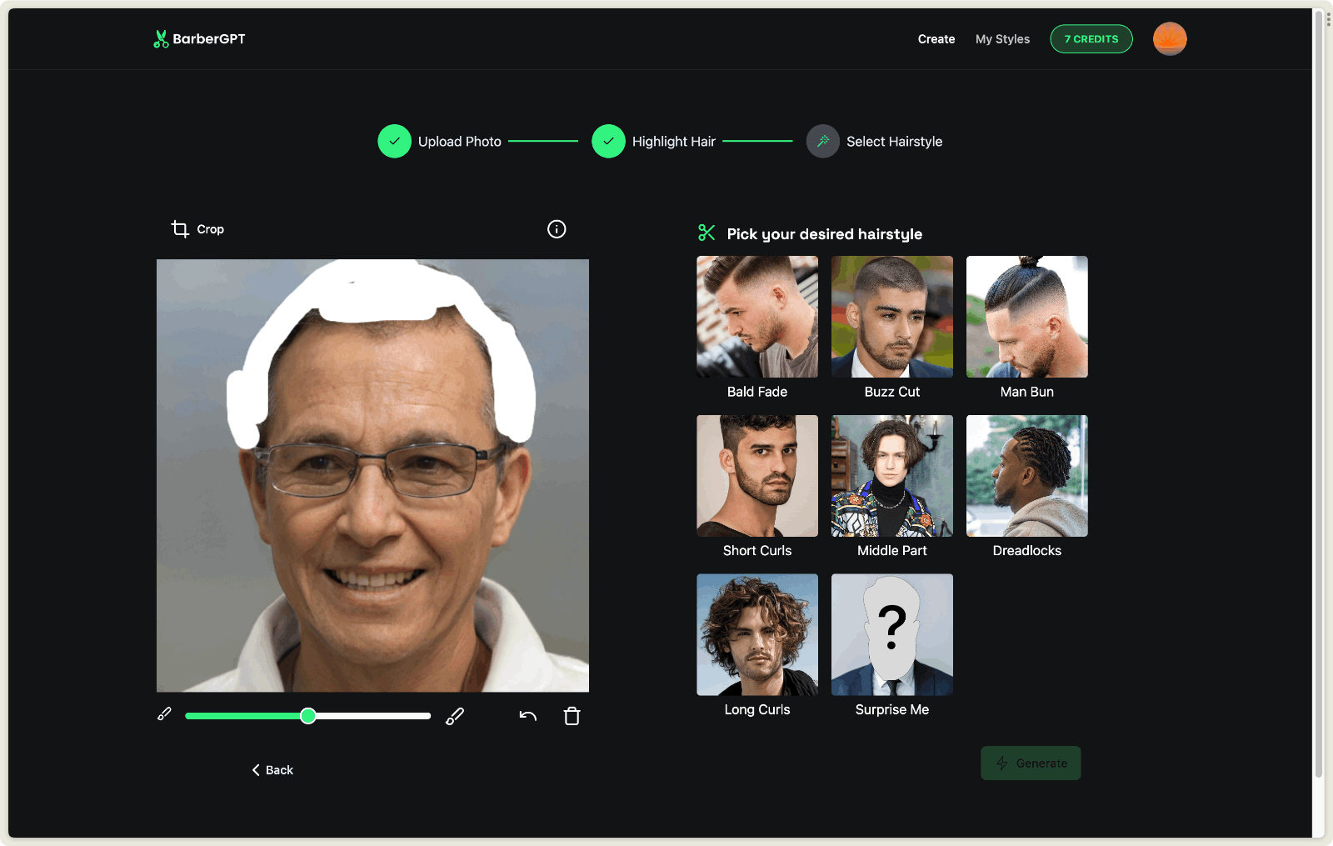This screenshot has height=846, width=1333.
Task: Click the 7 Credits button
Action: point(1091,39)
